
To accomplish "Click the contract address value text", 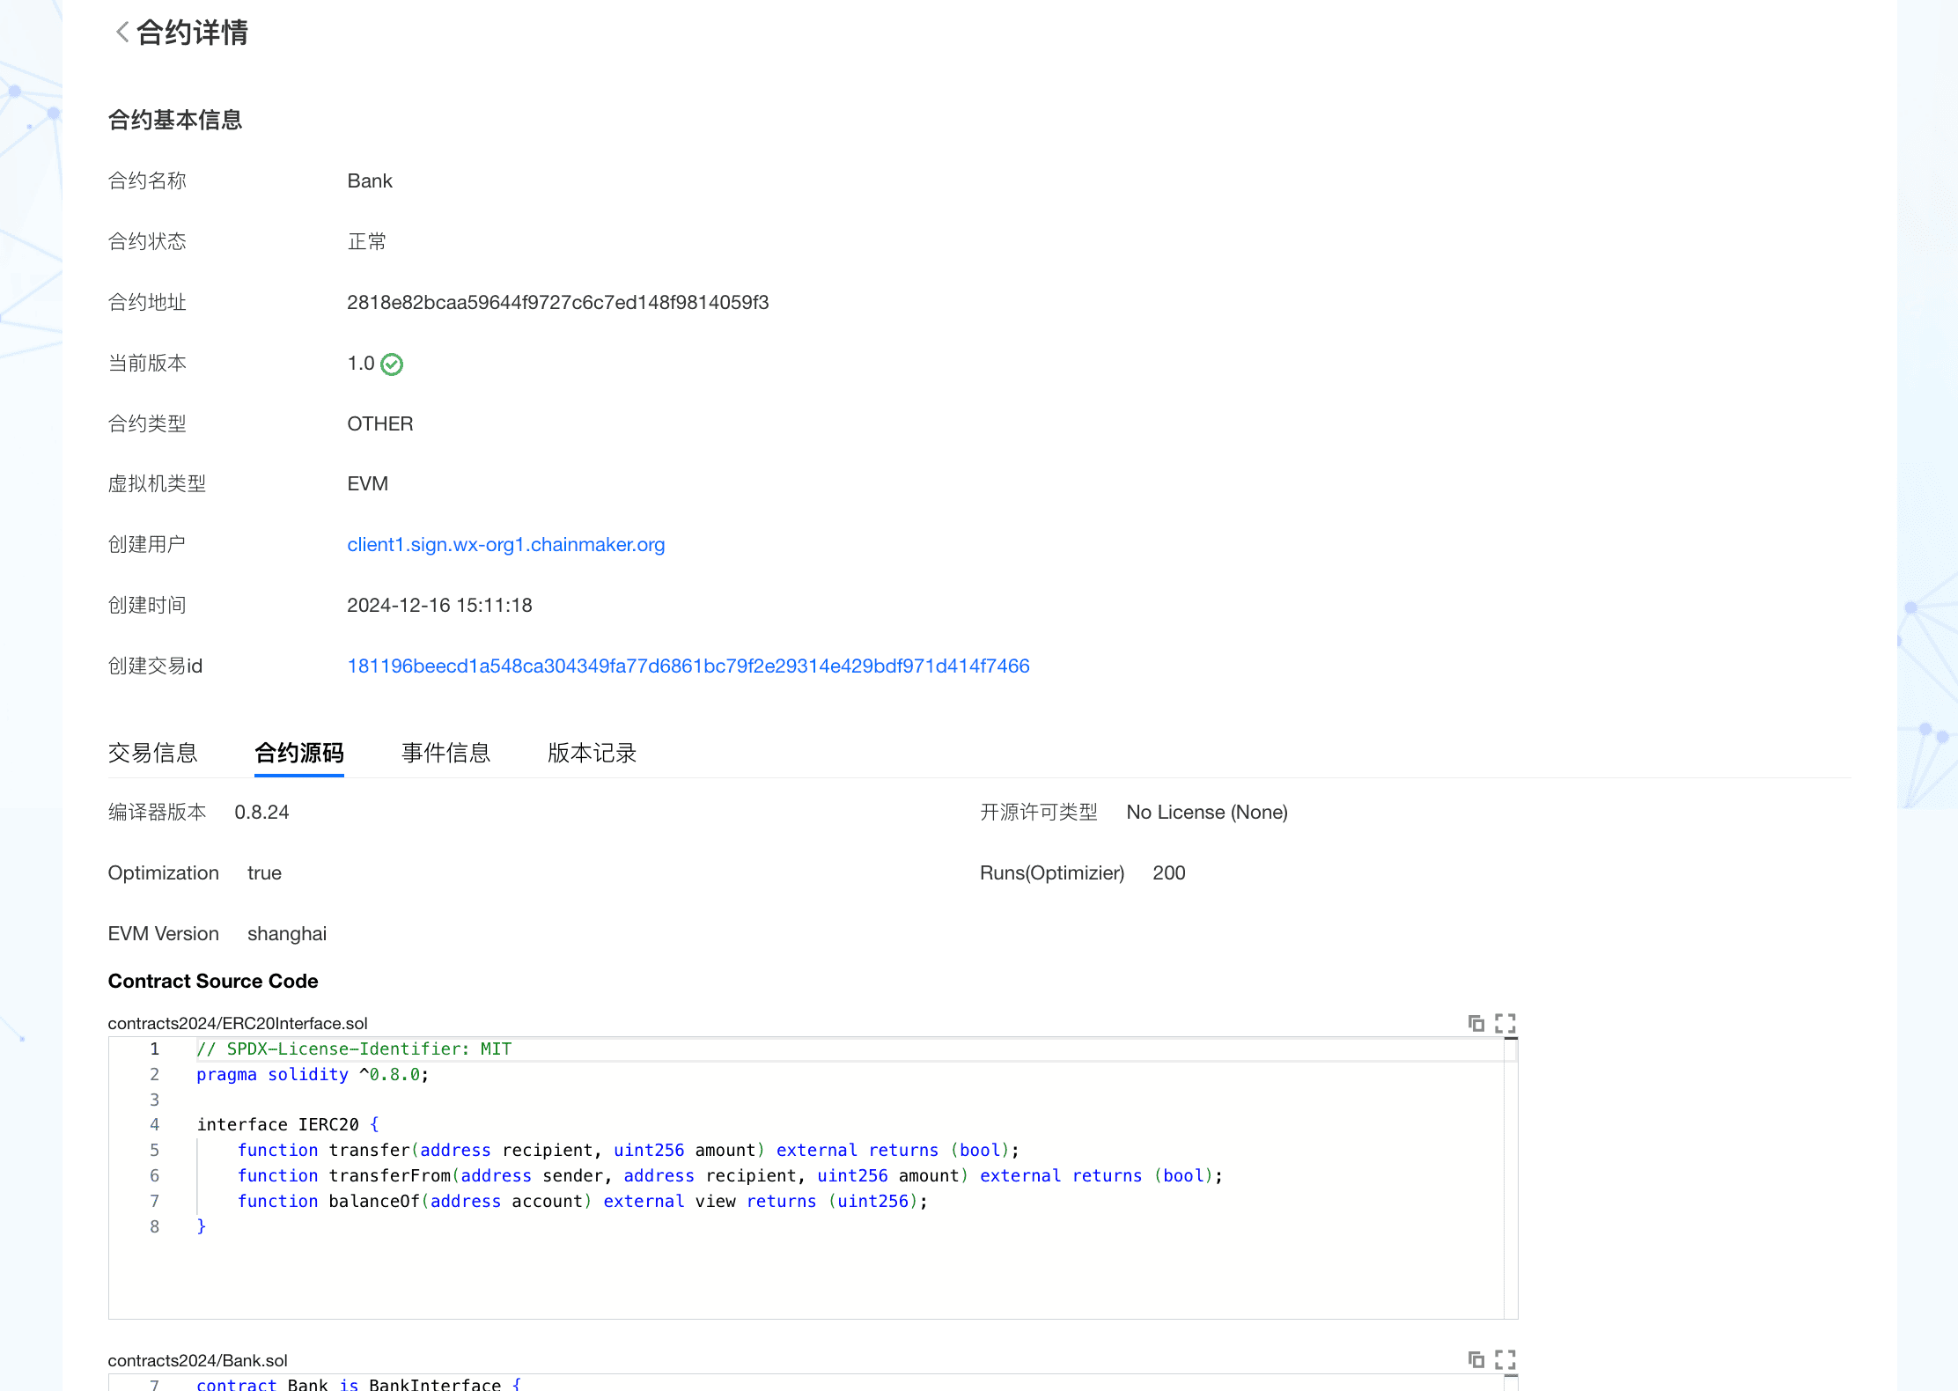I will (x=557, y=303).
